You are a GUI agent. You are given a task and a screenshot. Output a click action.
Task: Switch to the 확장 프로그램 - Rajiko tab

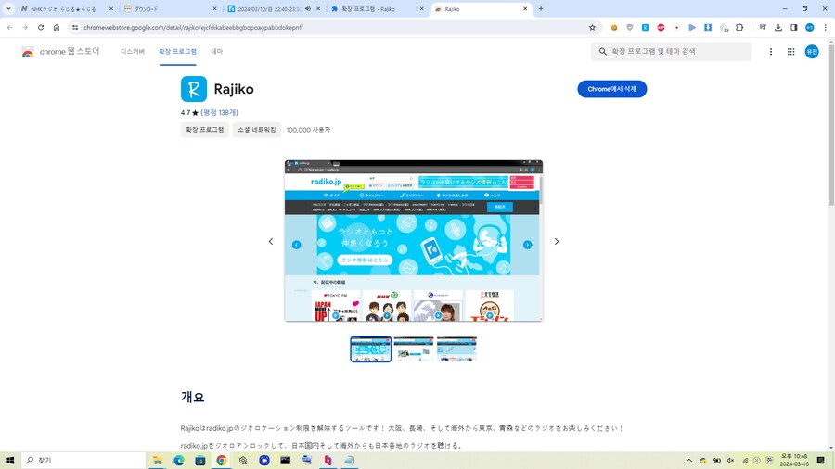click(377, 9)
